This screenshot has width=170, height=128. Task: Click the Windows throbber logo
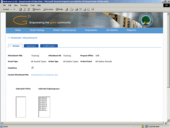click(167, 5)
